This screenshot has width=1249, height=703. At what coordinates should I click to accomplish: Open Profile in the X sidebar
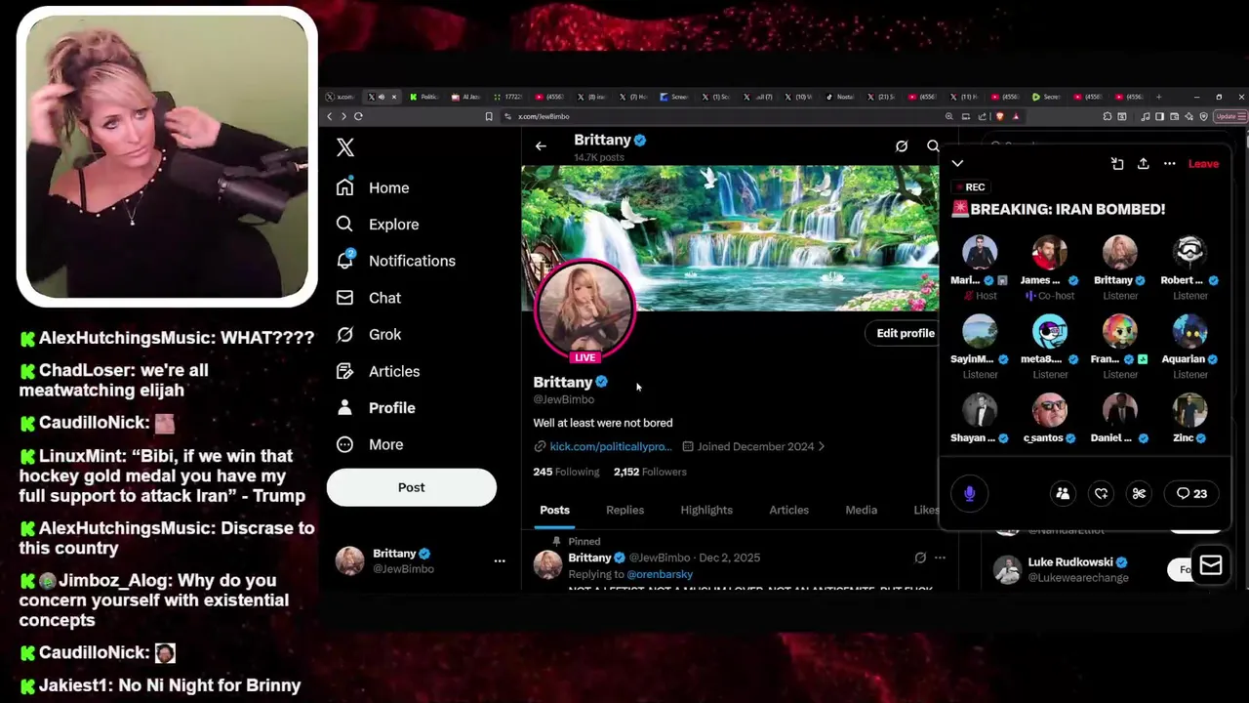(376, 408)
